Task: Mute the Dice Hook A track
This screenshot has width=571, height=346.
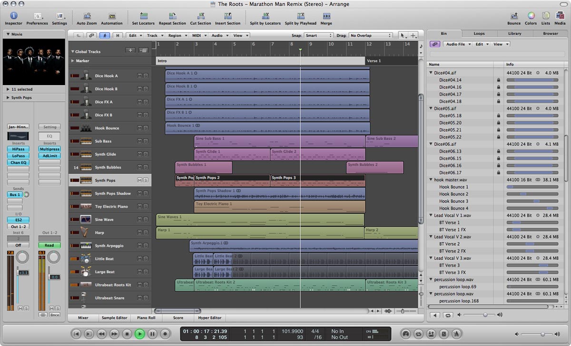Action: tap(140, 76)
